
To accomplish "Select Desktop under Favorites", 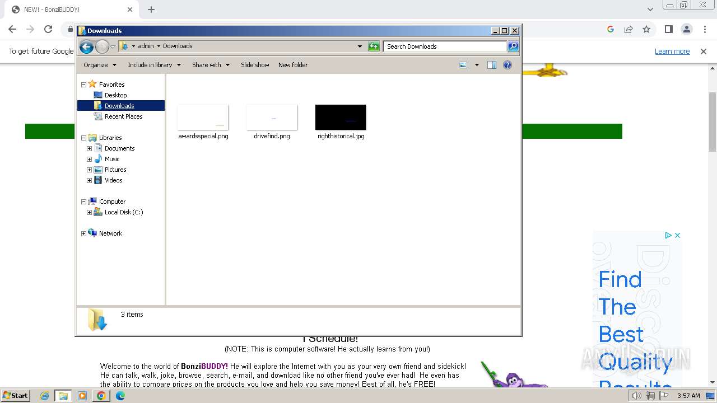I will 115,95.
